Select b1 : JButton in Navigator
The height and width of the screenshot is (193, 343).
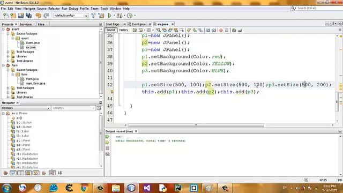coord(24,122)
